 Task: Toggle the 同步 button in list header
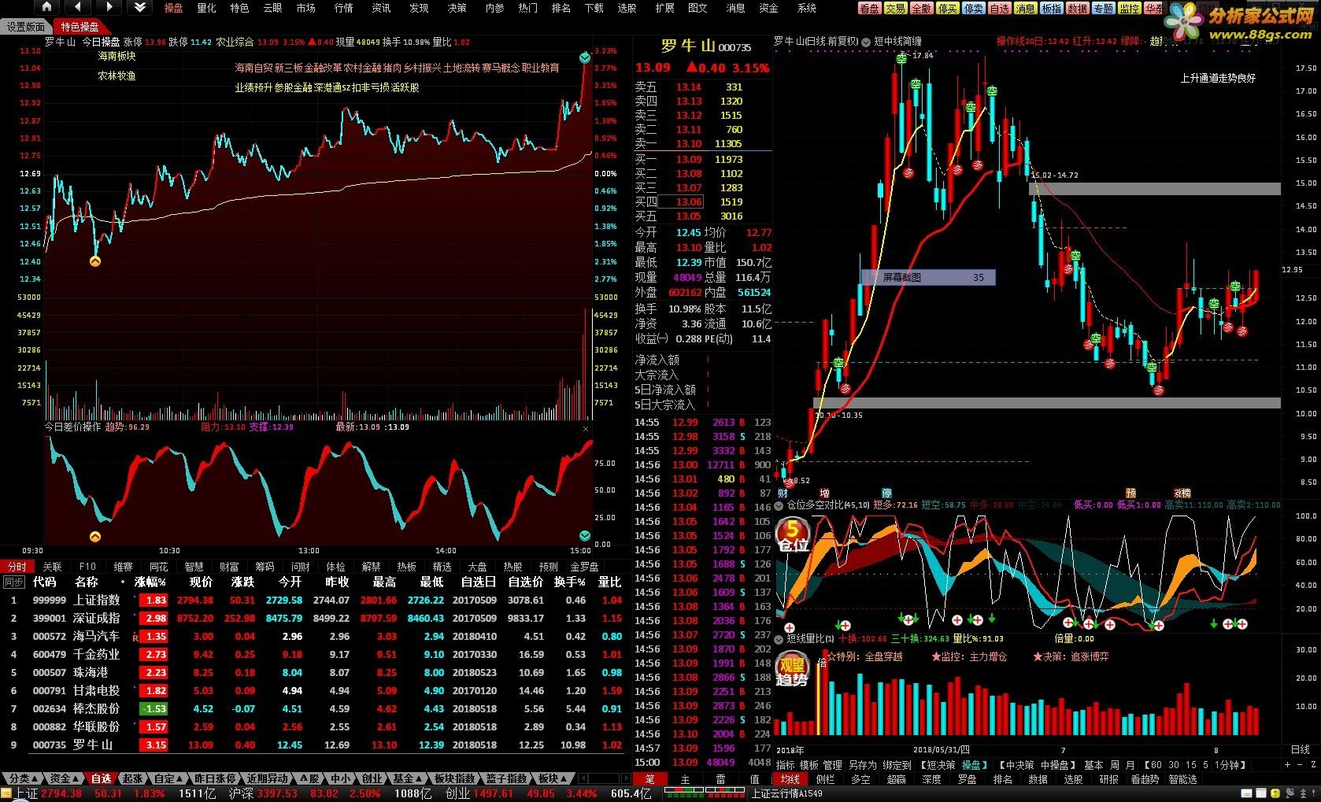[13, 582]
